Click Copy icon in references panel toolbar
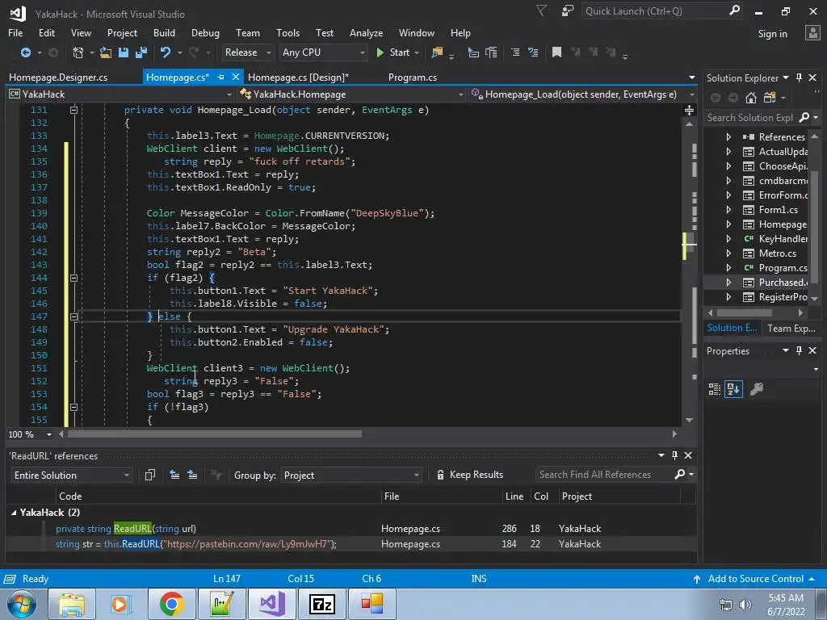827x620 pixels. (x=149, y=475)
